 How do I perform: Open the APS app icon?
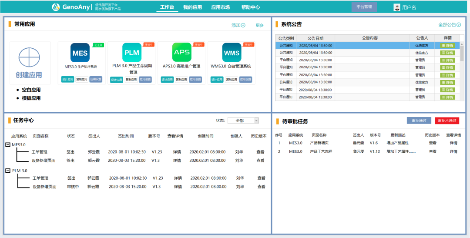(x=181, y=53)
